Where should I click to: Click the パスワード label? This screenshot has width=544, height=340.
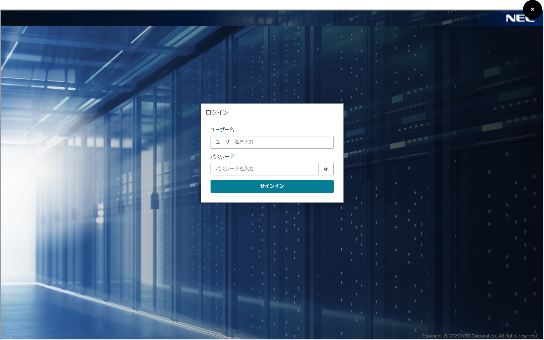pyautogui.click(x=222, y=156)
